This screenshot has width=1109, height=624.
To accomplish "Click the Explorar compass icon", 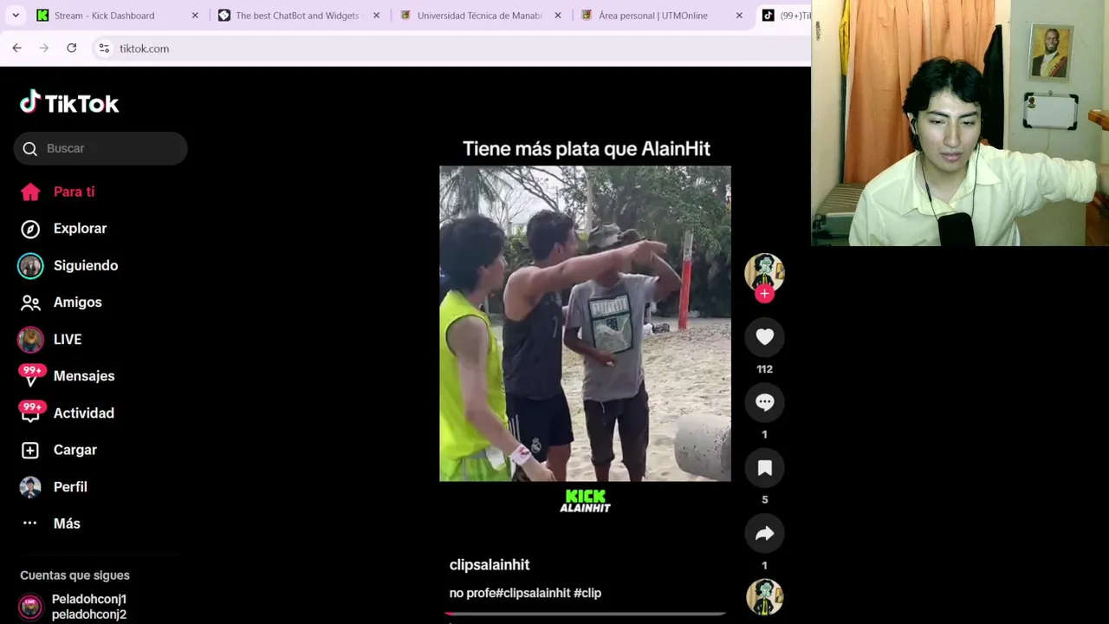I will pos(30,229).
